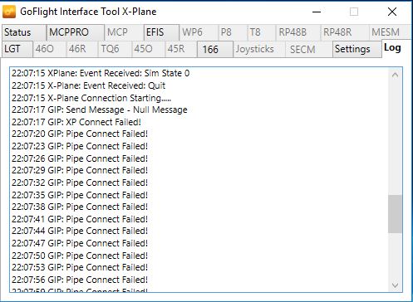The width and height of the screenshot is (413, 302).
Task: Open the Settings tab
Action: 357,49
